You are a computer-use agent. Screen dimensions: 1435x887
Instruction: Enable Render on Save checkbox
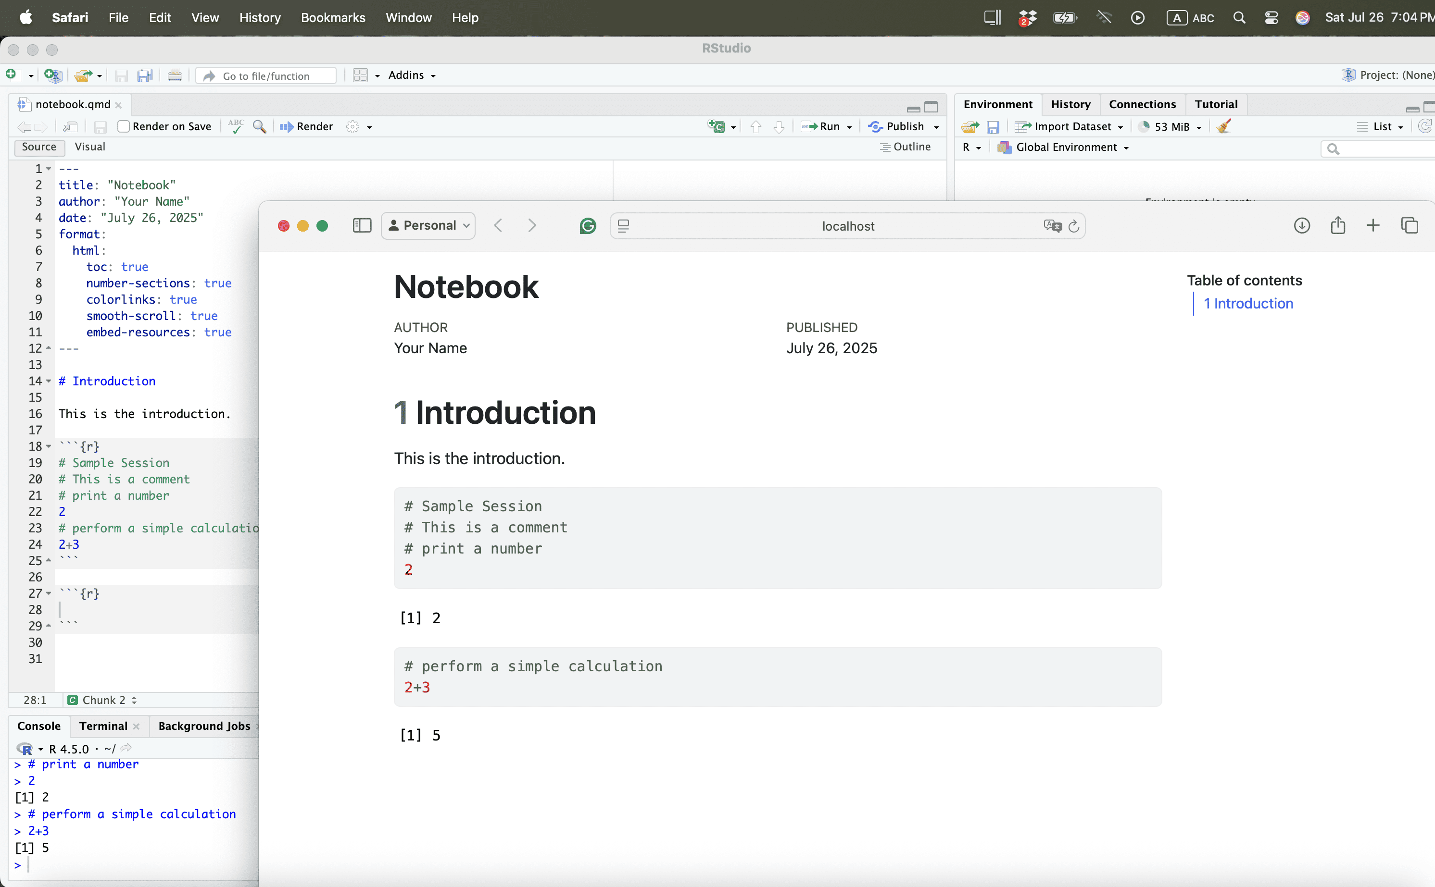[x=123, y=126]
